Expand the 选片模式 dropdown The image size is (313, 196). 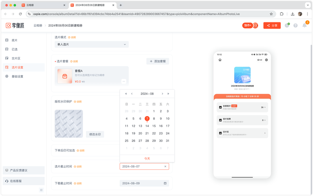point(91,45)
